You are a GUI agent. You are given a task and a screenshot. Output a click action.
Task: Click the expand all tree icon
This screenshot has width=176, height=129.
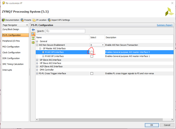[x=33, y=42]
